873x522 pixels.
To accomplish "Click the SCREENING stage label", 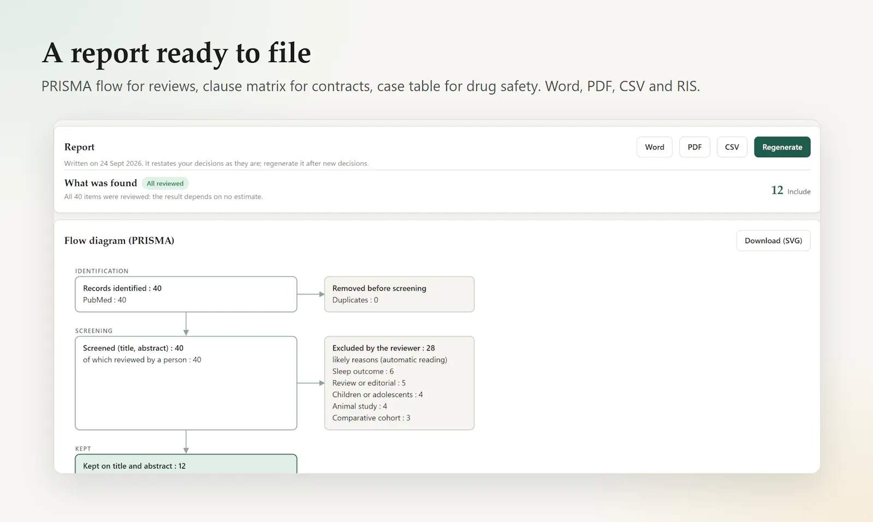I will (94, 331).
